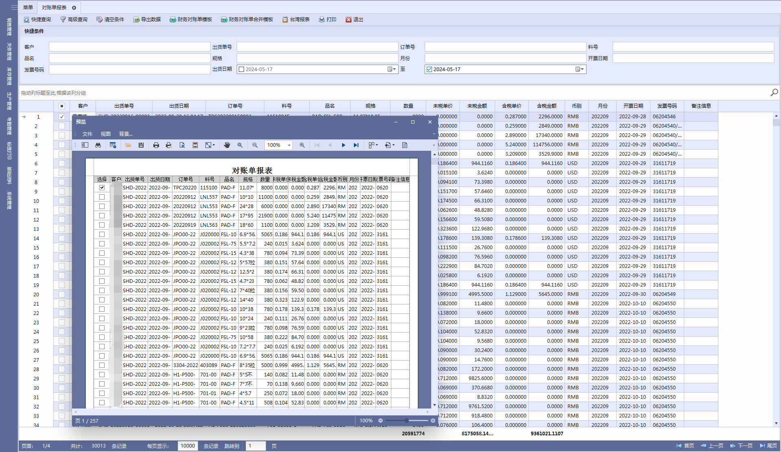Click the 打印 print toolbar button
Image resolution: width=781 pixels, height=452 pixels.
(x=327, y=20)
